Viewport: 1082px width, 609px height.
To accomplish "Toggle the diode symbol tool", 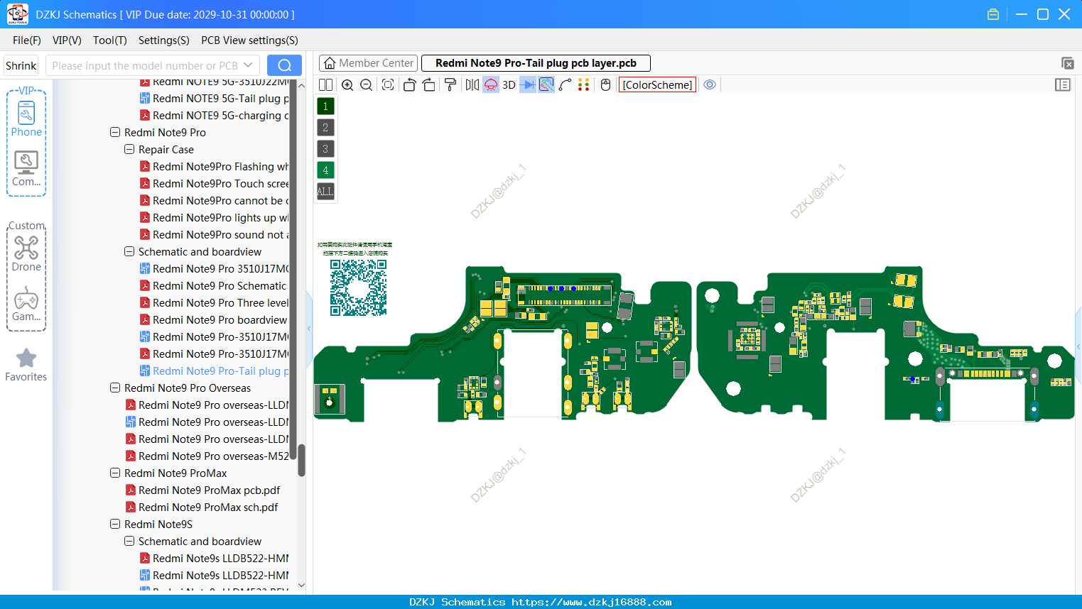I will click(528, 85).
